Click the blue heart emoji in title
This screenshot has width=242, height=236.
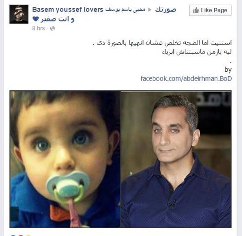tap(36, 19)
